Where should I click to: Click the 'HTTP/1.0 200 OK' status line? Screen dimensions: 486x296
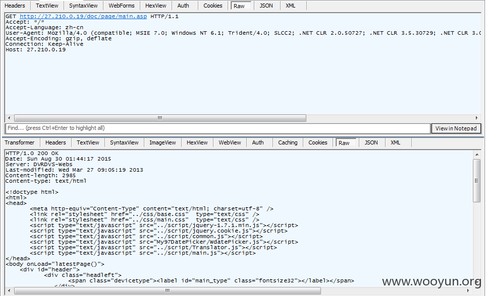(32, 154)
